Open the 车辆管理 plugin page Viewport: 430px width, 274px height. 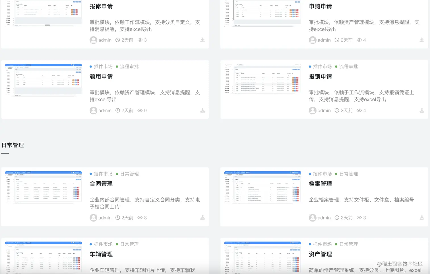tap(101, 254)
